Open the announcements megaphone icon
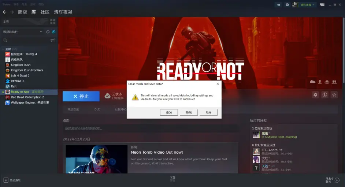This screenshot has height=187, width=345. pyautogui.click(x=279, y=5)
